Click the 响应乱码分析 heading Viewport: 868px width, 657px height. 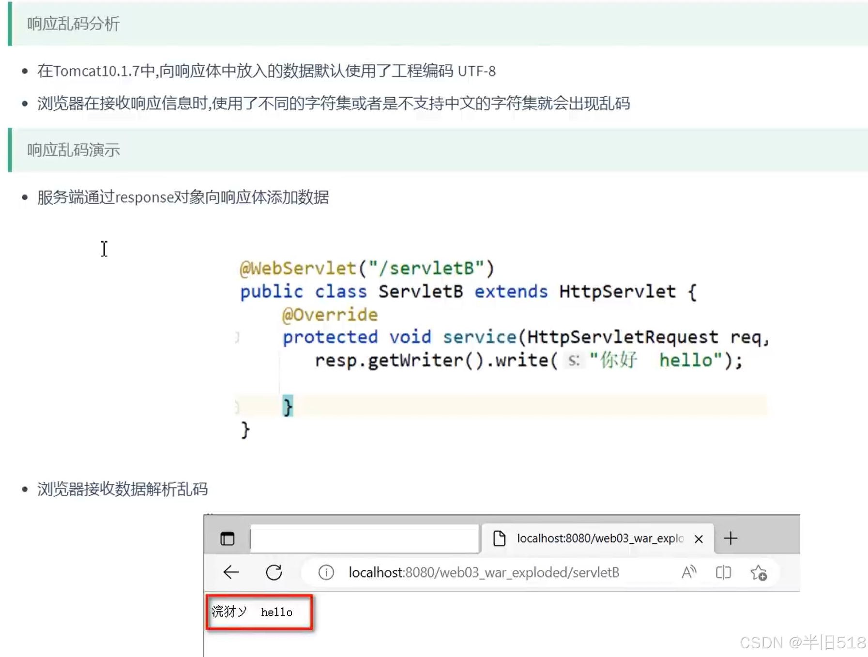coord(73,24)
